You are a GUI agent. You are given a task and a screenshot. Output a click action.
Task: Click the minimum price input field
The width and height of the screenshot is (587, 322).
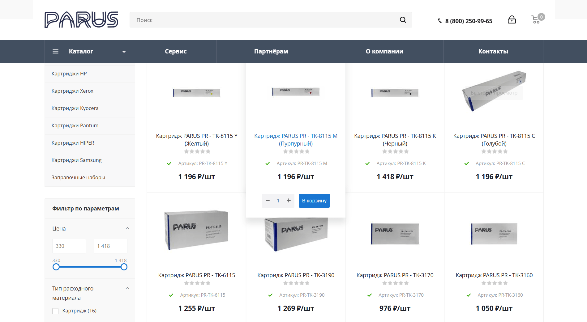(x=69, y=246)
